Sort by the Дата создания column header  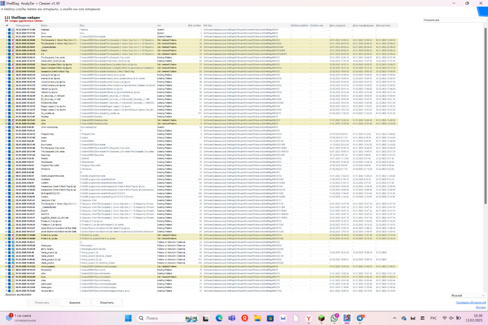337,25
